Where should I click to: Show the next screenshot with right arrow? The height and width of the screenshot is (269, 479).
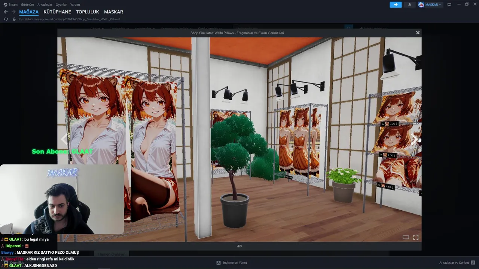(414, 139)
